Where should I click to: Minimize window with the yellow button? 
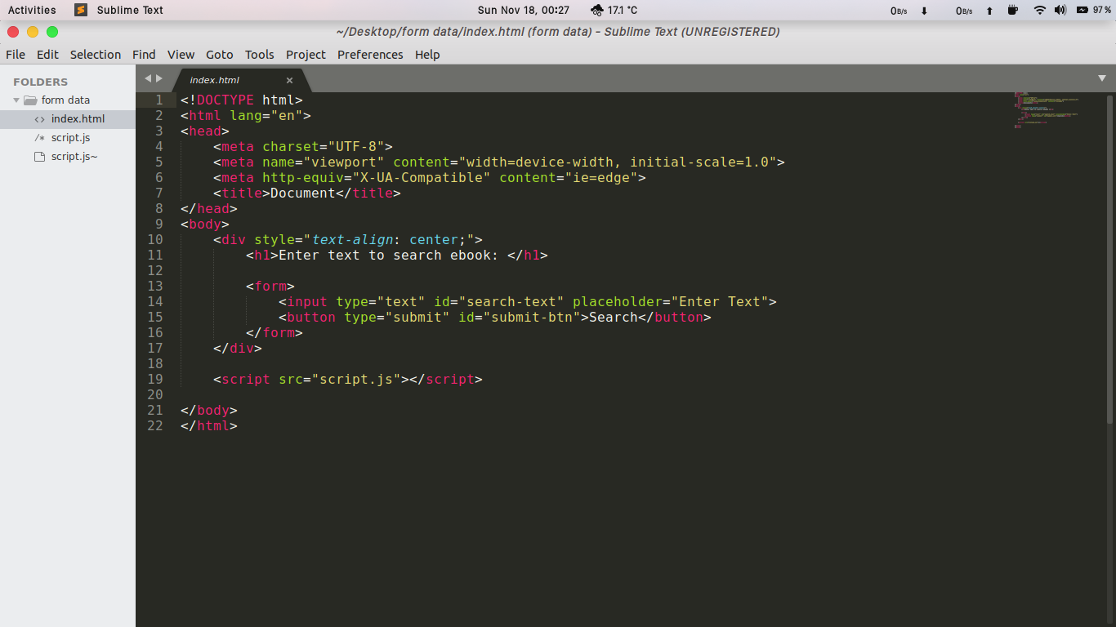pos(33,32)
